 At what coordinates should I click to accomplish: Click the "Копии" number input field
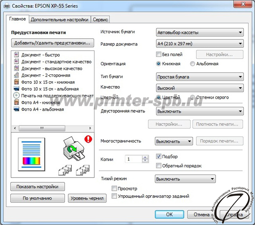coord(134,159)
